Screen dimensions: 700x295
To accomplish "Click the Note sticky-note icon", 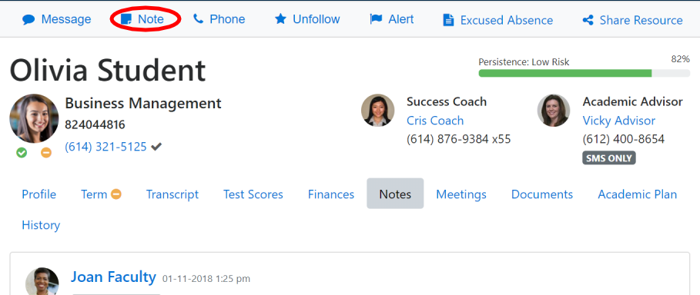I will click(127, 19).
